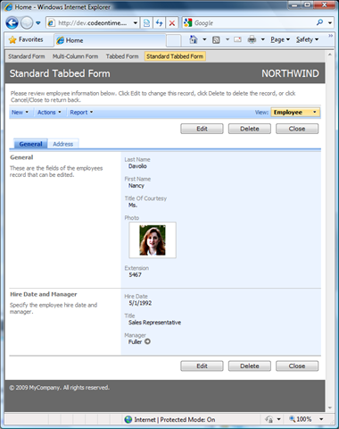Click the Home page house icon

coord(194,39)
